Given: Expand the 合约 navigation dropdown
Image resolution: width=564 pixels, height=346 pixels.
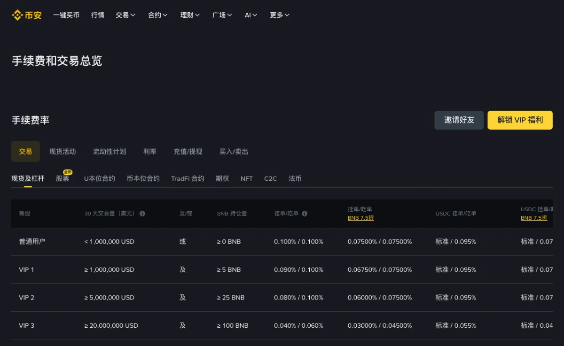Looking at the screenshot, I should click(158, 15).
